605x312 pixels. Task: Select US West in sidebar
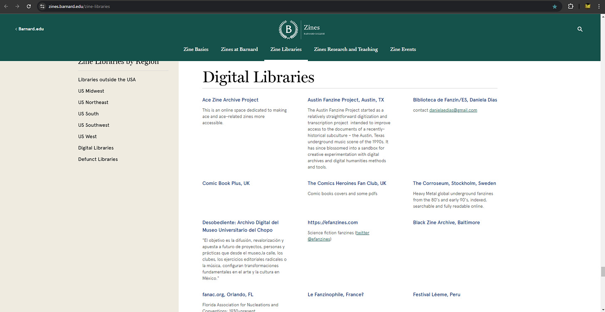click(87, 136)
